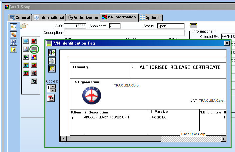
Task: Click the eraser icon in the left sidebar
Action: point(14,35)
